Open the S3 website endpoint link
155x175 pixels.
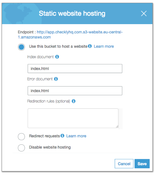click(80, 32)
